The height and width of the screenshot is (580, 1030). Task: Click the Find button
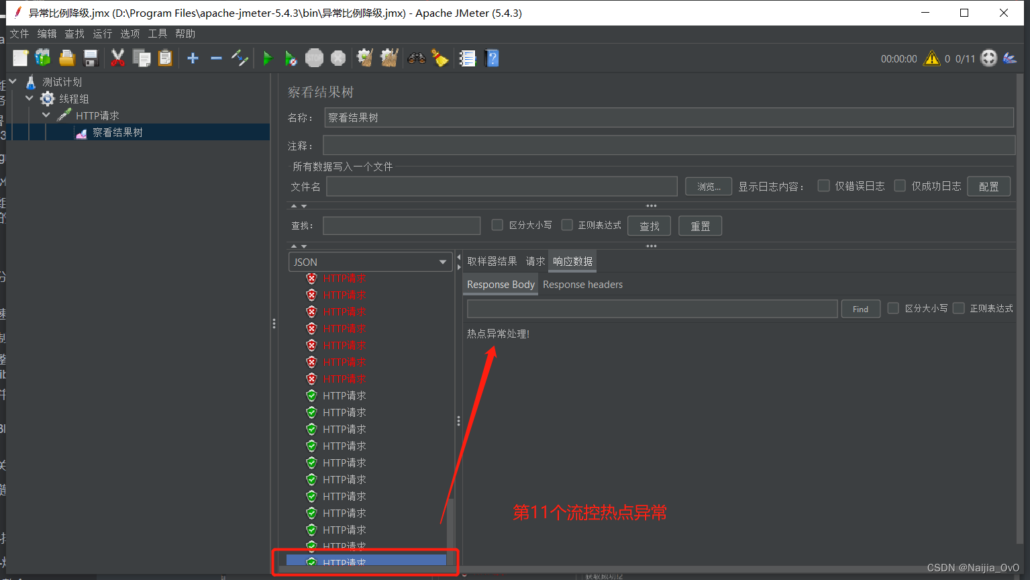tap(861, 309)
